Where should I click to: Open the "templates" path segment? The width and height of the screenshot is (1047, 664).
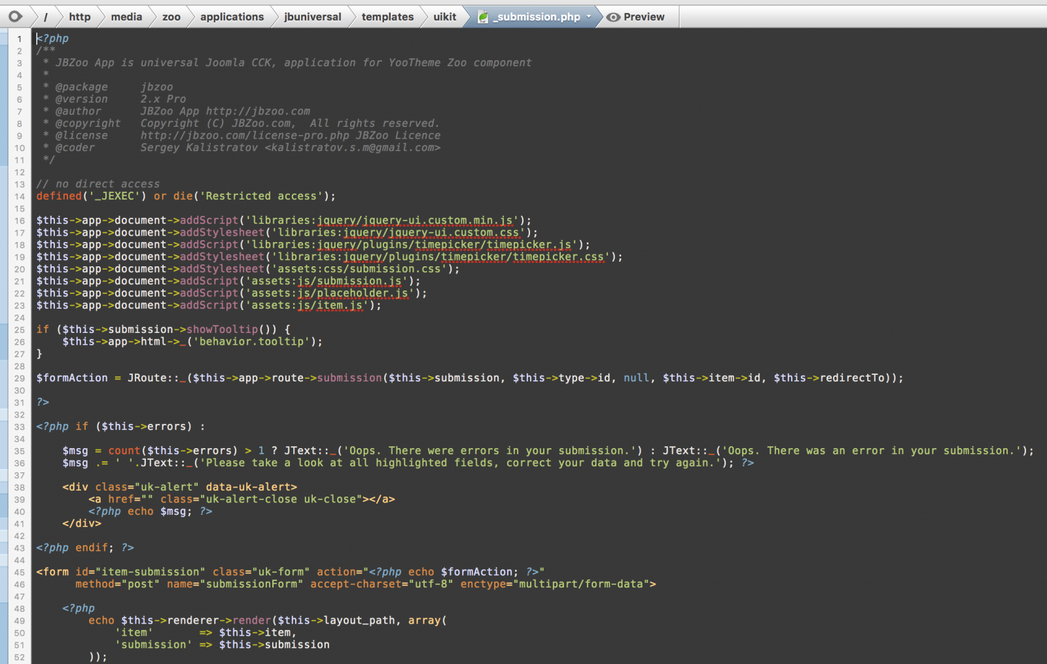click(387, 17)
